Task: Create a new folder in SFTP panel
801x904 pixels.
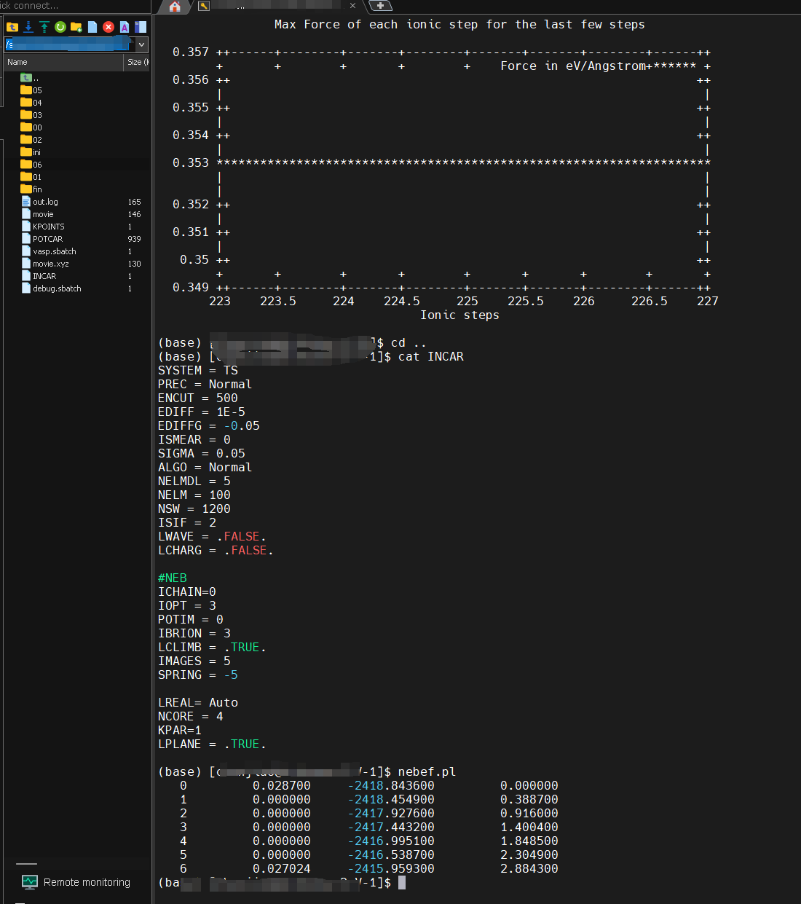Action: 76,27
